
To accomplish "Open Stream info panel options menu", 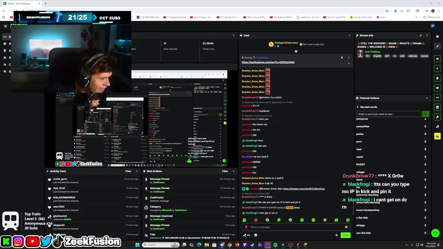I will [427, 35].
